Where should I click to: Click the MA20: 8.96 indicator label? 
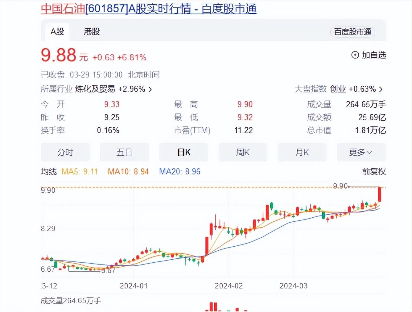tap(180, 171)
